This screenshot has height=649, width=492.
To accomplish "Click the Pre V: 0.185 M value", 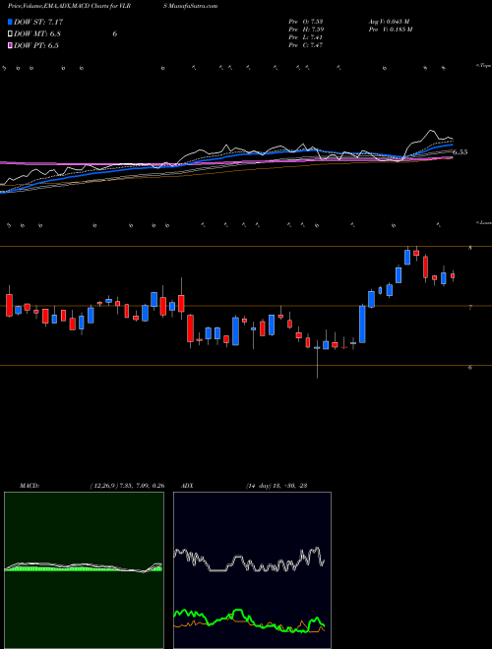I will [x=390, y=29].
